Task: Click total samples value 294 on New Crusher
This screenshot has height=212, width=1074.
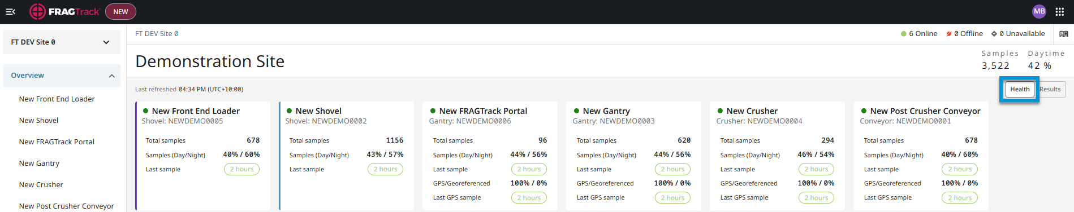Action: 828,140
